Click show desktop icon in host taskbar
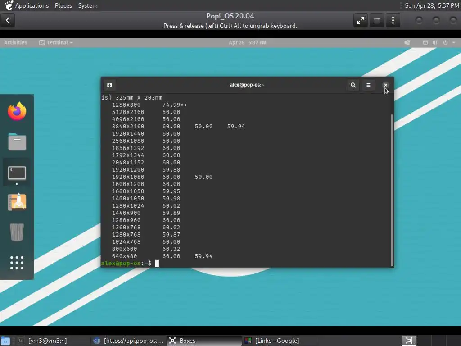 click(x=5, y=341)
